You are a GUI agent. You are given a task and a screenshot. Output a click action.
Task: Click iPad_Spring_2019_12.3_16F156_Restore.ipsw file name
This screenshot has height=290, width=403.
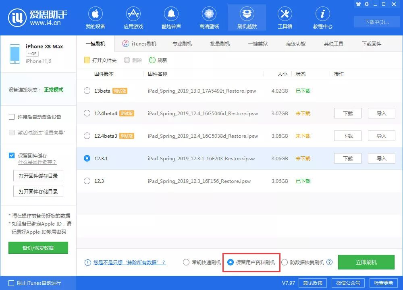point(199,181)
